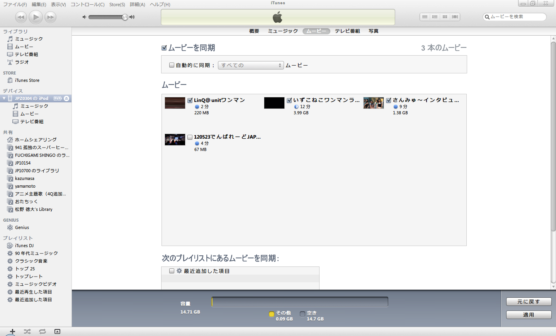Image resolution: width=556 pixels, height=336 pixels.
Task: Toggle the ムービーを同期 checkbox
Action: pos(164,48)
